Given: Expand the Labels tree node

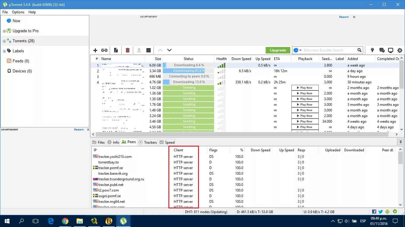Looking at the screenshot, I should click(4, 51).
